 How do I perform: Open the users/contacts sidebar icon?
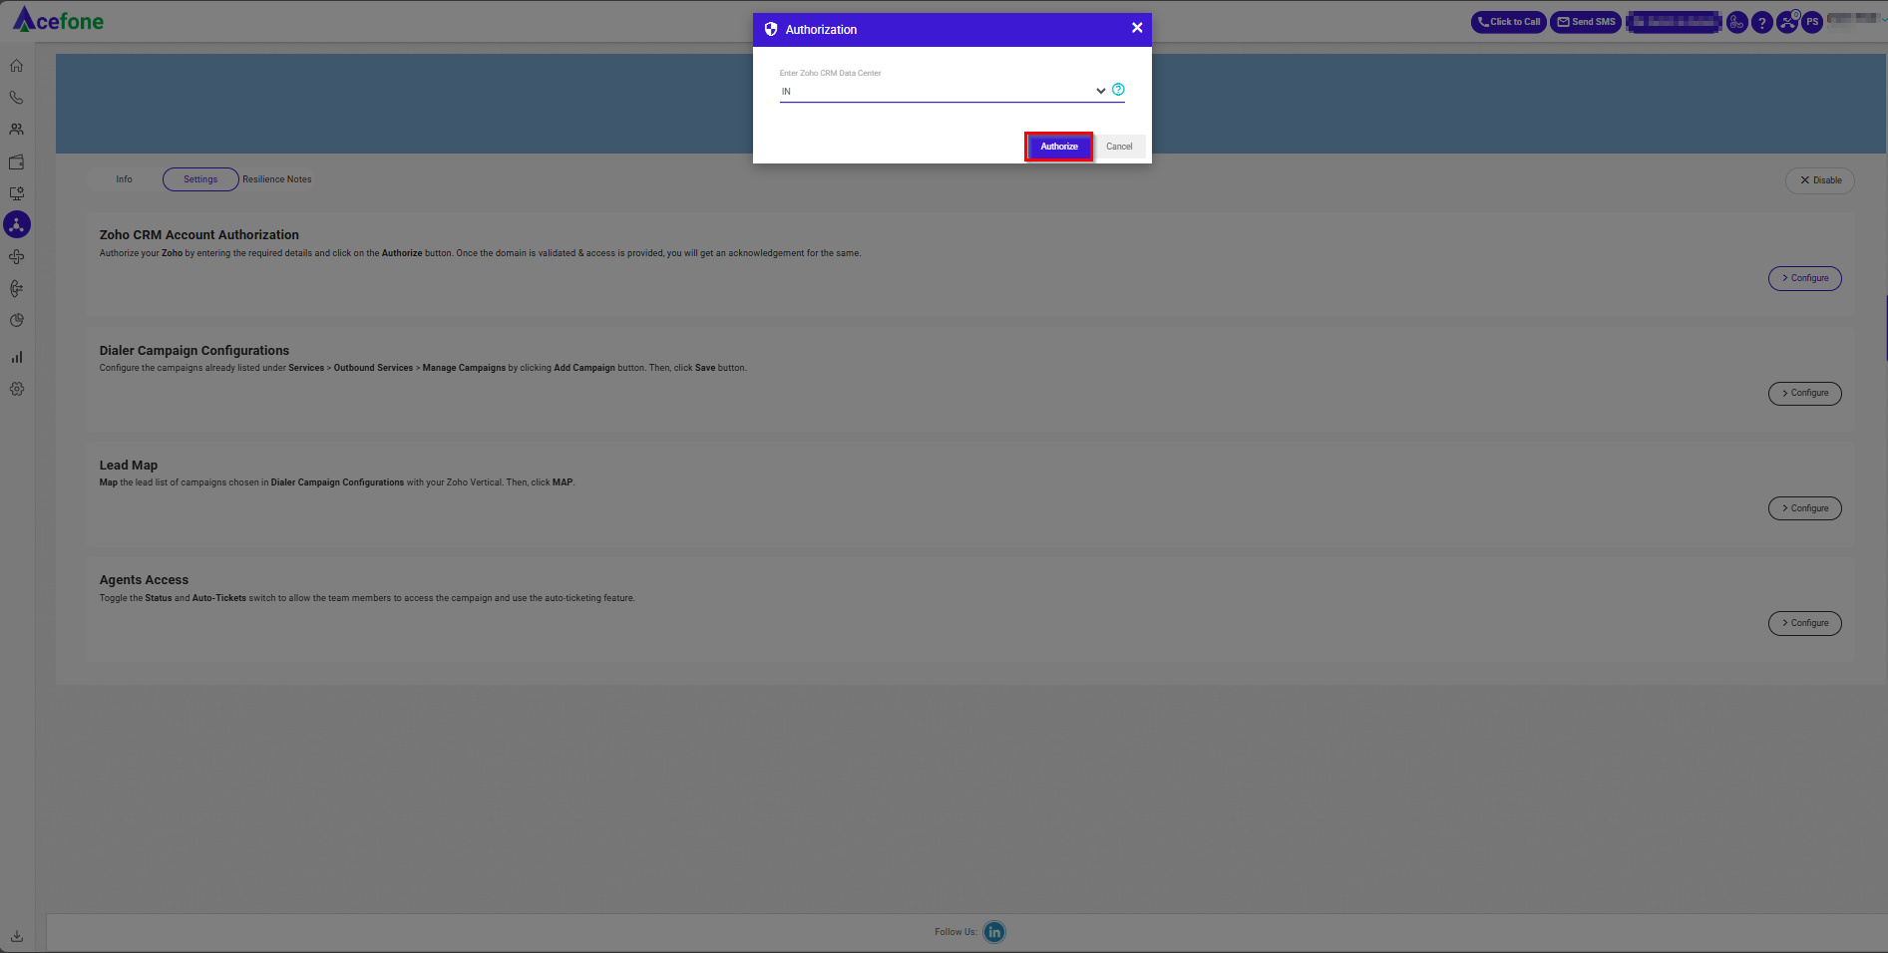point(16,130)
